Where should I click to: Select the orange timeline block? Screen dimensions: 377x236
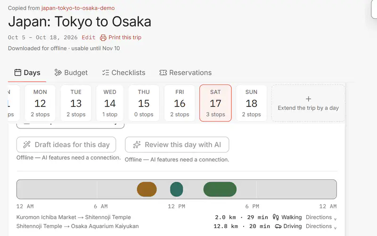tap(147, 189)
